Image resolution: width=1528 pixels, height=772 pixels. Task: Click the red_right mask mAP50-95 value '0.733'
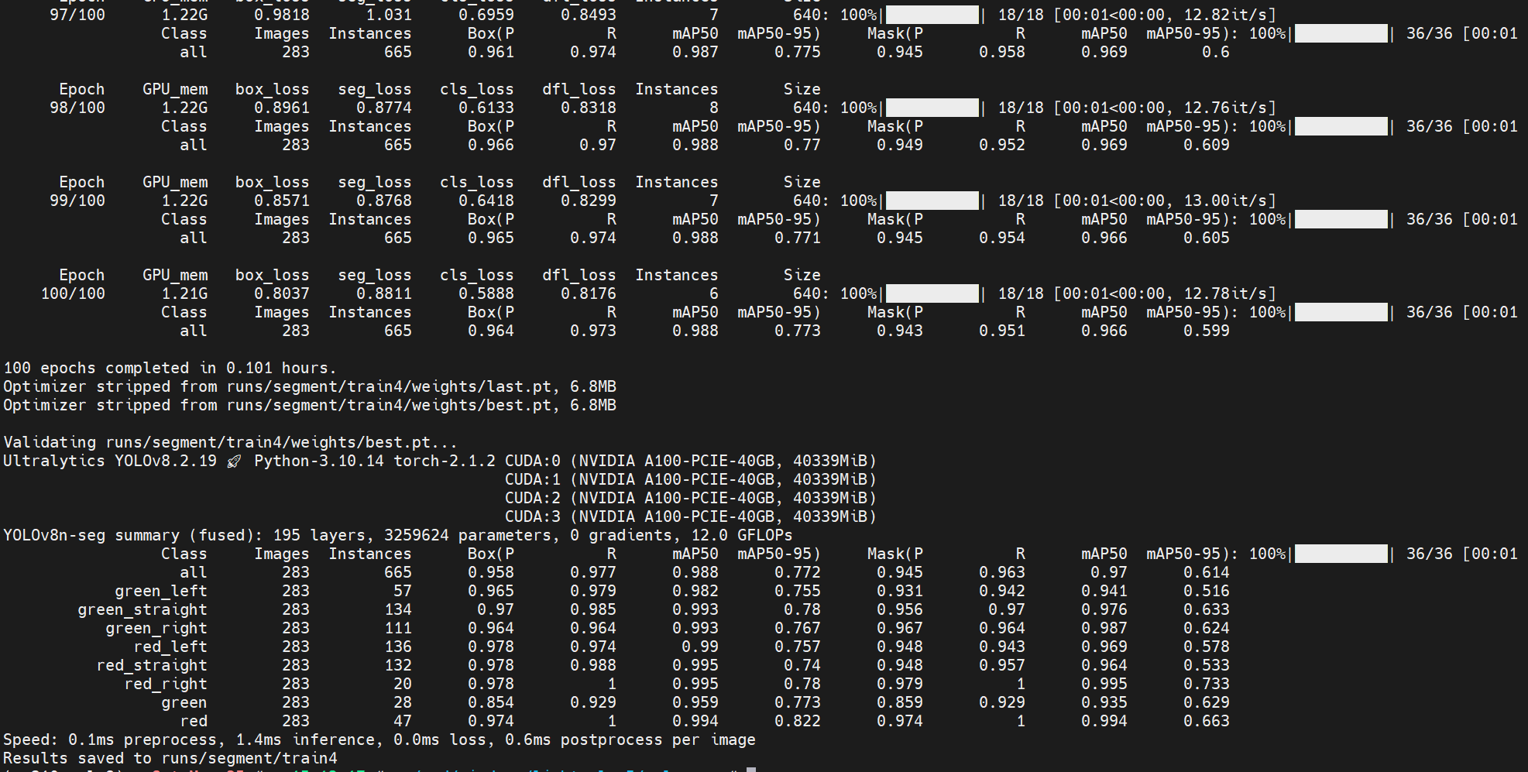[x=1207, y=684]
